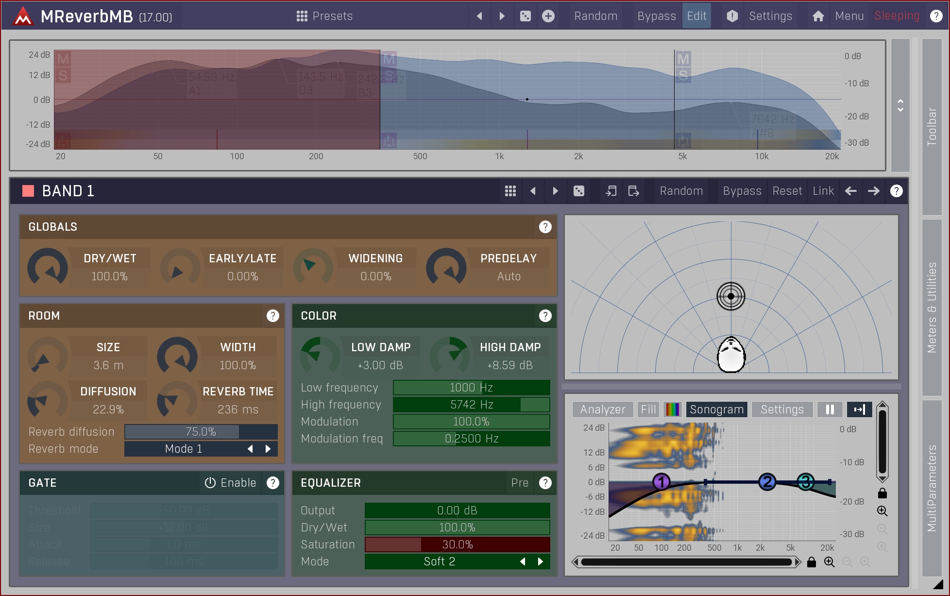Image resolution: width=950 pixels, height=596 pixels.
Task: Click the Band 1 Reset button
Action: pyautogui.click(x=787, y=191)
